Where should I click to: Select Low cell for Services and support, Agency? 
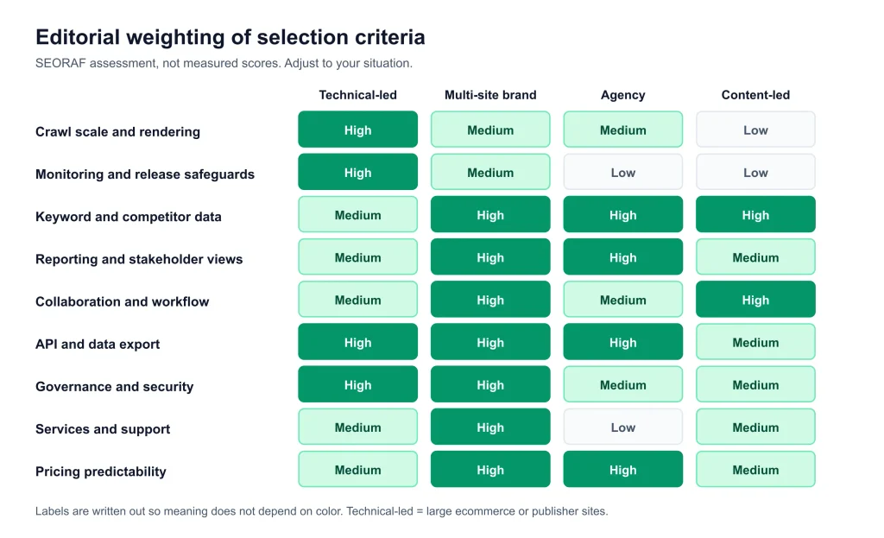pos(622,427)
